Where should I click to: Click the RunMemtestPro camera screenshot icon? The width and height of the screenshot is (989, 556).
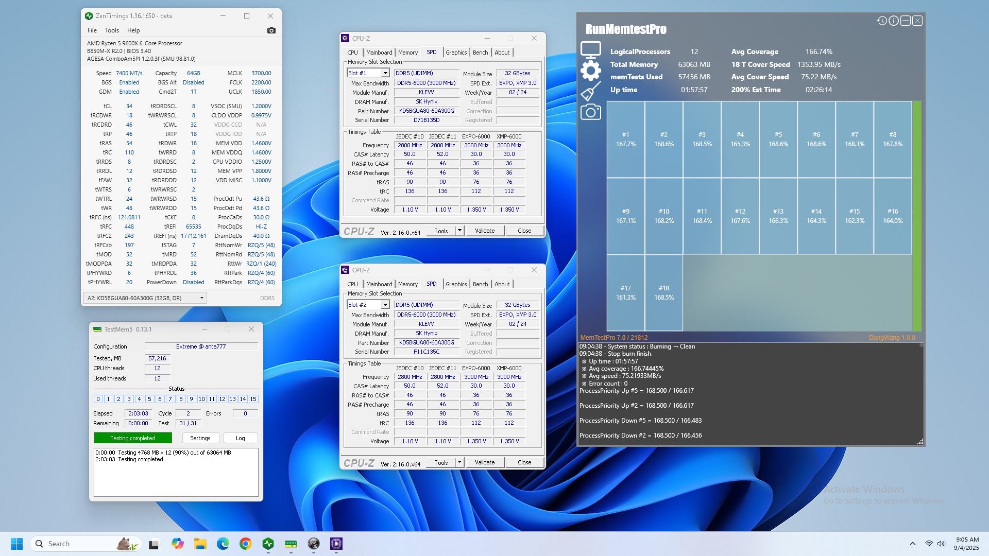click(x=590, y=112)
